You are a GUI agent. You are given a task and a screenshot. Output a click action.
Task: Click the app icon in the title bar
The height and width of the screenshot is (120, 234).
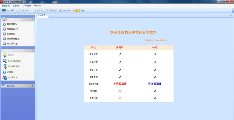[1, 2]
